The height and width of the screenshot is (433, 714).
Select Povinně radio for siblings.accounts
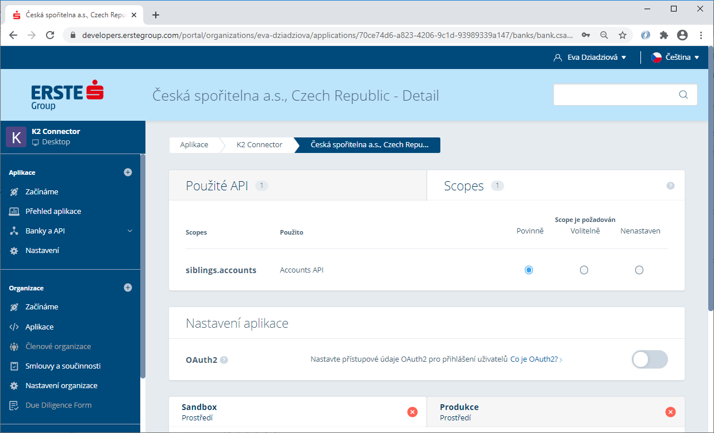tap(529, 270)
